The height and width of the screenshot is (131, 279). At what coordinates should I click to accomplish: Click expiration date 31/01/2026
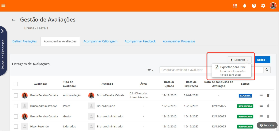pyautogui.click(x=191, y=95)
